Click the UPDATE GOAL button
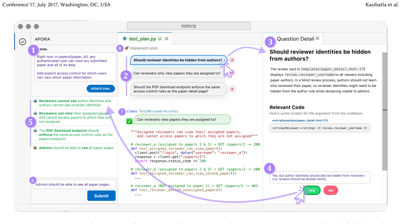The height and width of the screenshot is (224, 401). (101, 88)
